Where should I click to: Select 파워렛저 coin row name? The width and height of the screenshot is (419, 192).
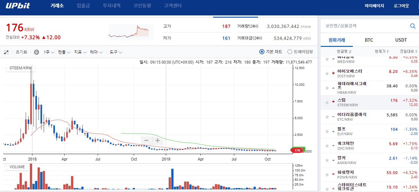[x=345, y=172]
